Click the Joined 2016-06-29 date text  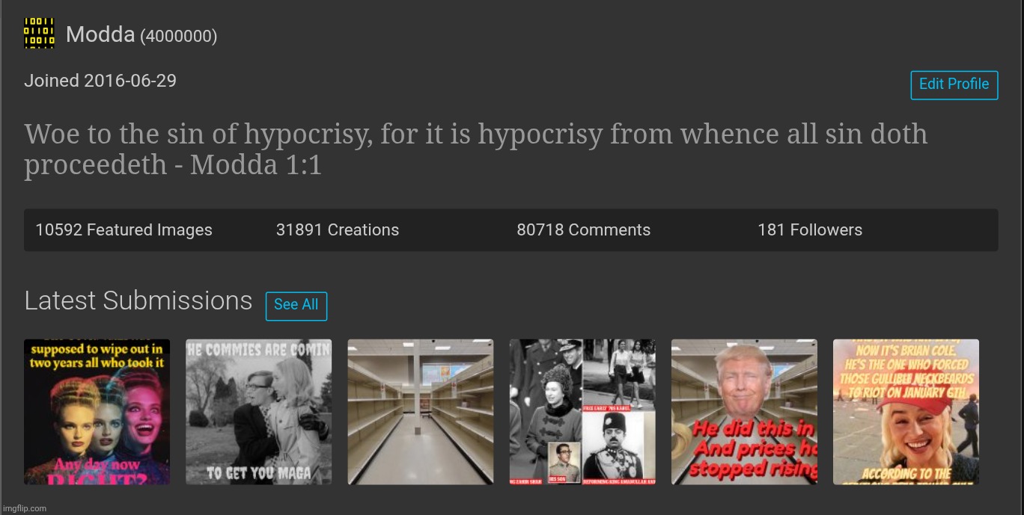click(100, 81)
